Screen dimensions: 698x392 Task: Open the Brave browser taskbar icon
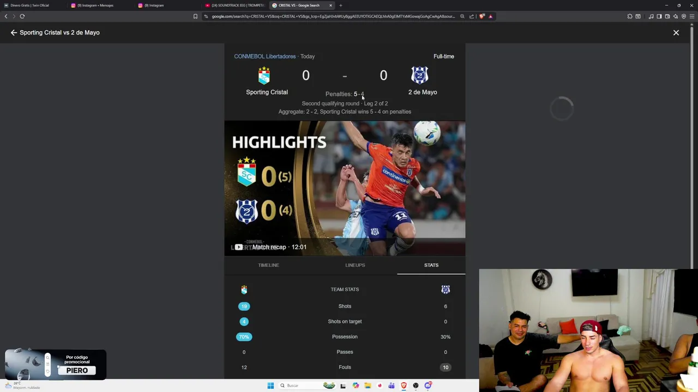pyautogui.click(x=404, y=385)
